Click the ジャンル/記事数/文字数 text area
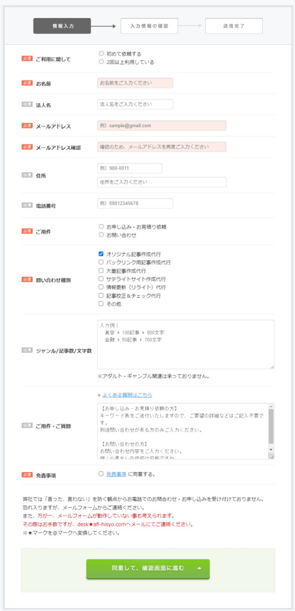295x611 pixels. pyautogui.click(x=185, y=344)
